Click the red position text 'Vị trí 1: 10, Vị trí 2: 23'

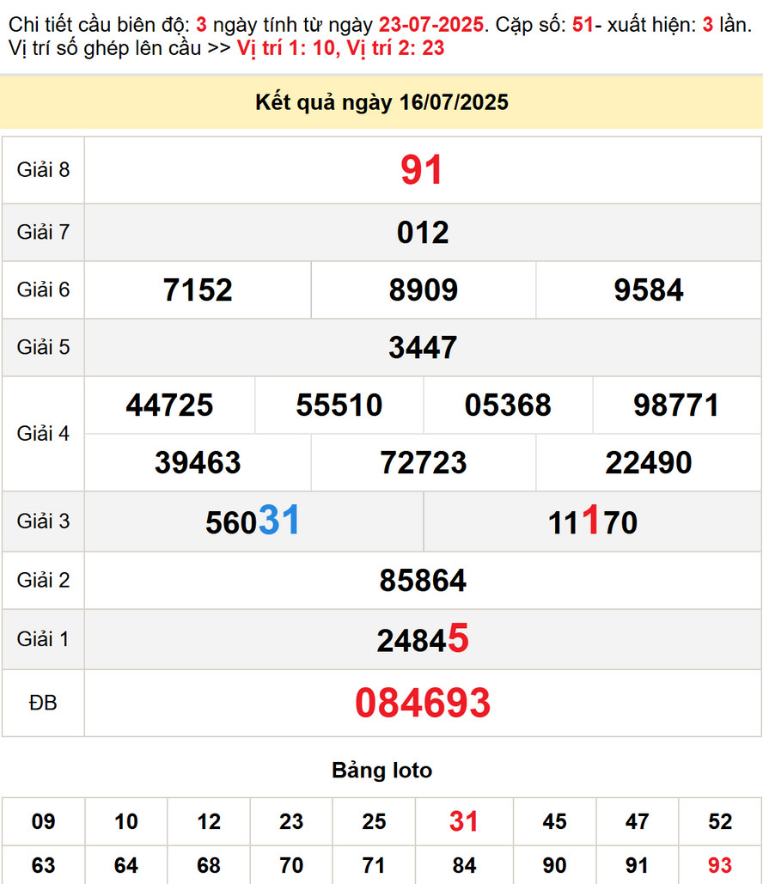click(x=340, y=48)
